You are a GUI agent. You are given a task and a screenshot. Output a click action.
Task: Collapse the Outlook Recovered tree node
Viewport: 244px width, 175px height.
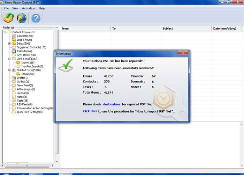(5, 32)
